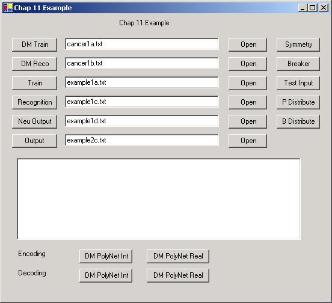Click Decoding DM PolyNet Real button

[x=178, y=276]
